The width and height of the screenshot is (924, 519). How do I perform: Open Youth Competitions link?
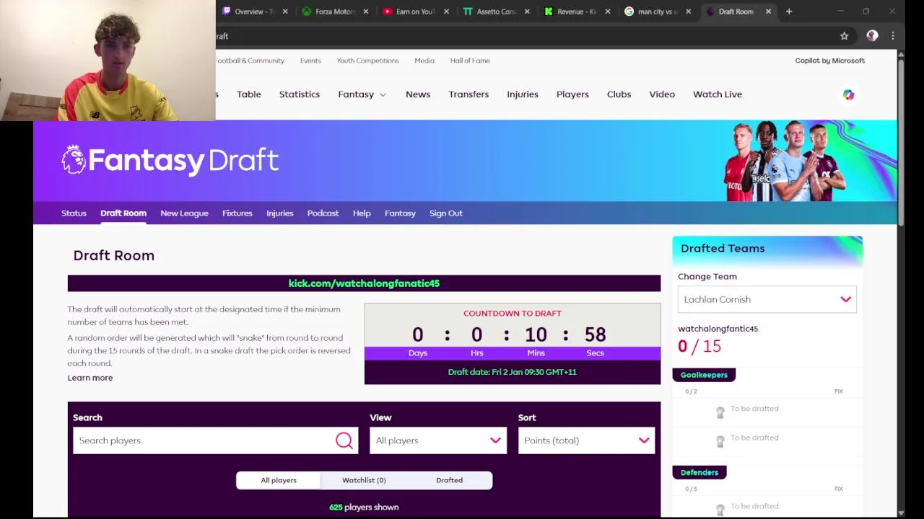click(367, 61)
